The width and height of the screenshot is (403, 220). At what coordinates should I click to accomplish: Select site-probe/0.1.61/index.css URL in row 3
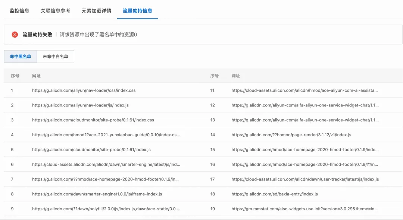tap(93, 120)
